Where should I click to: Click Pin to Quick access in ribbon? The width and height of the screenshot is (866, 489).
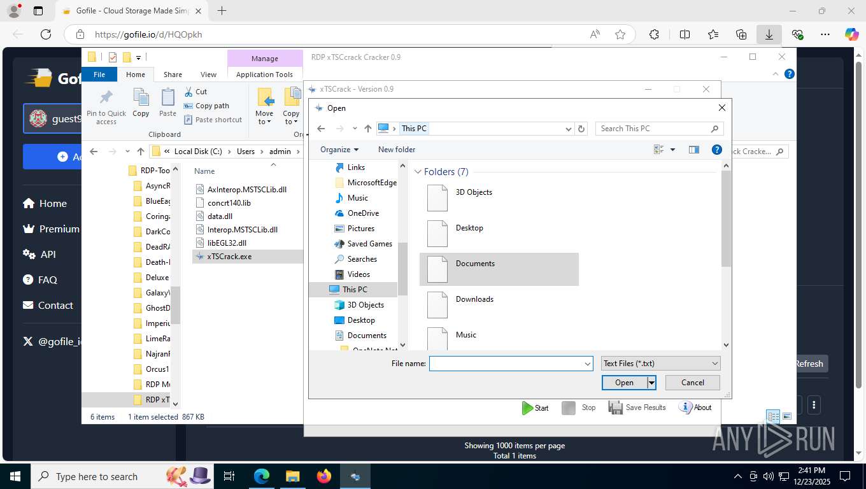tap(106, 106)
